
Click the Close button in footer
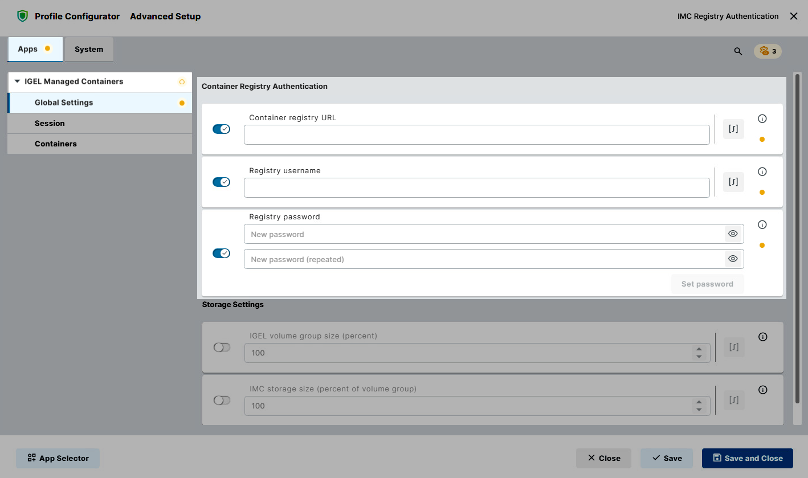pyautogui.click(x=603, y=458)
